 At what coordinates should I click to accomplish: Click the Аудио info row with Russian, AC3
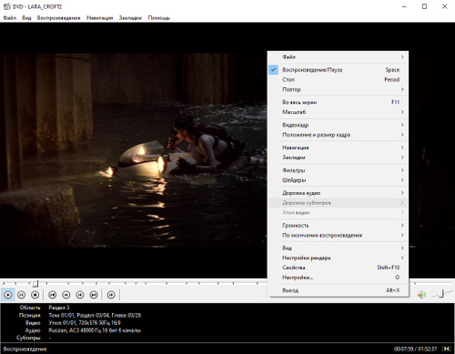point(95,330)
